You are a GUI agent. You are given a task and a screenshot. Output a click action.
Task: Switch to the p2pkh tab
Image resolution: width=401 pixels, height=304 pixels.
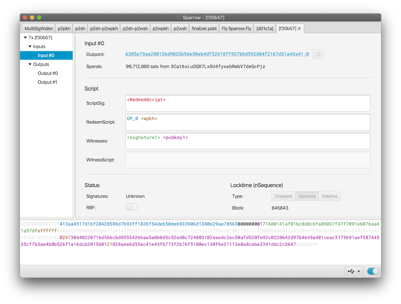click(x=64, y=28)
